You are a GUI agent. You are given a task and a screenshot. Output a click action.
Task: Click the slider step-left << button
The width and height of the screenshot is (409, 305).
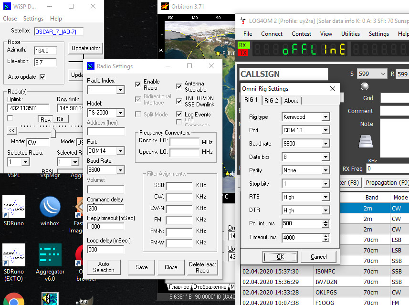(12, 130)
